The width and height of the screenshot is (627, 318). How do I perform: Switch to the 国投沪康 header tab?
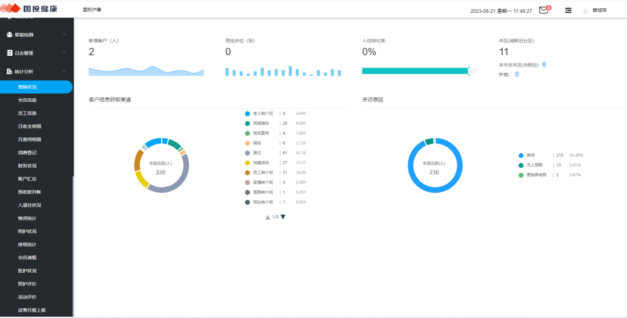(92, 9)
